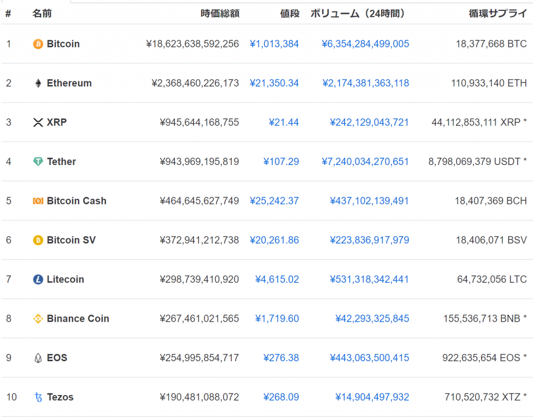This screenshot has height=419, width=533.
Task: Open the Bitcoin Cash name link
Action: coord(77,201)
